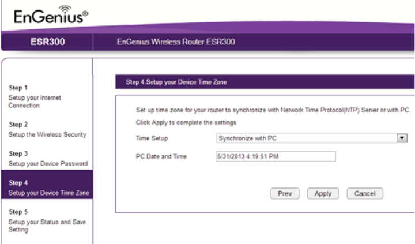415x244 pixels.
Task: Open the Time Setup dropdown arrow
Action: [402, 138]
